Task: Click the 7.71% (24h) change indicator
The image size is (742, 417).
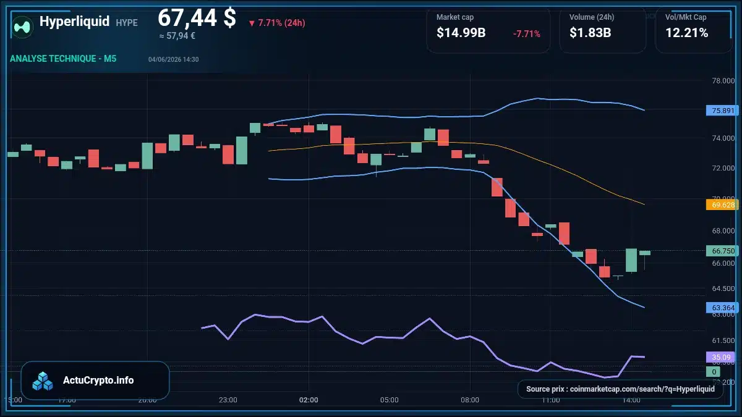Action: pos(276,23)
